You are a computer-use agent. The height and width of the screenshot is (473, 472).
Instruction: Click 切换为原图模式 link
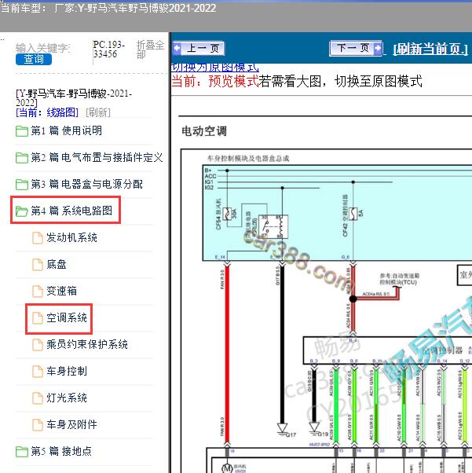214,68
